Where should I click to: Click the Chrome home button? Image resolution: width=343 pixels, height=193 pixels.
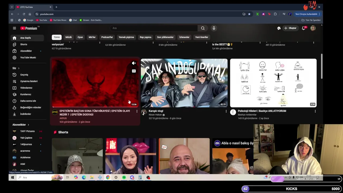pos(30,14)
